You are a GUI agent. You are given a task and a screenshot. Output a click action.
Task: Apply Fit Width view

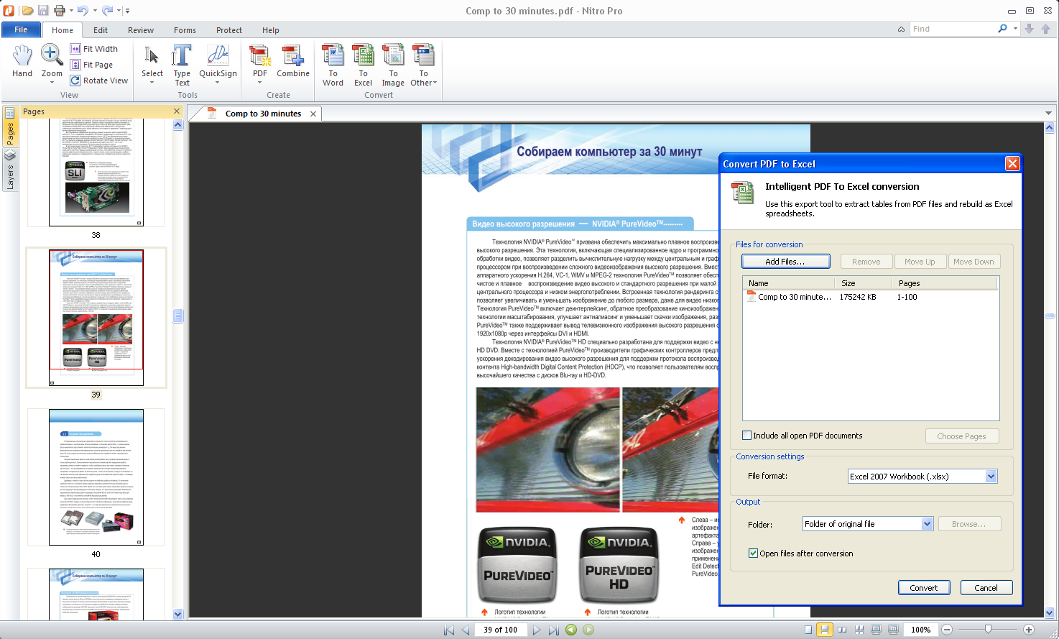tap(93, 49)
